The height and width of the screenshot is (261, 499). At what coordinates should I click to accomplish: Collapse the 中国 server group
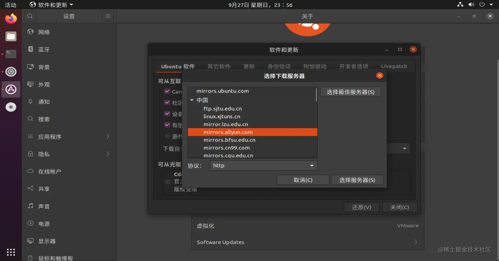point(192,100)
